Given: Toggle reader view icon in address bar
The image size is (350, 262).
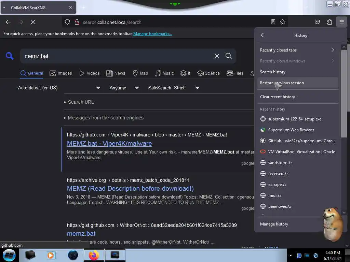Looking at the screenshot, I should pos(273,22).
